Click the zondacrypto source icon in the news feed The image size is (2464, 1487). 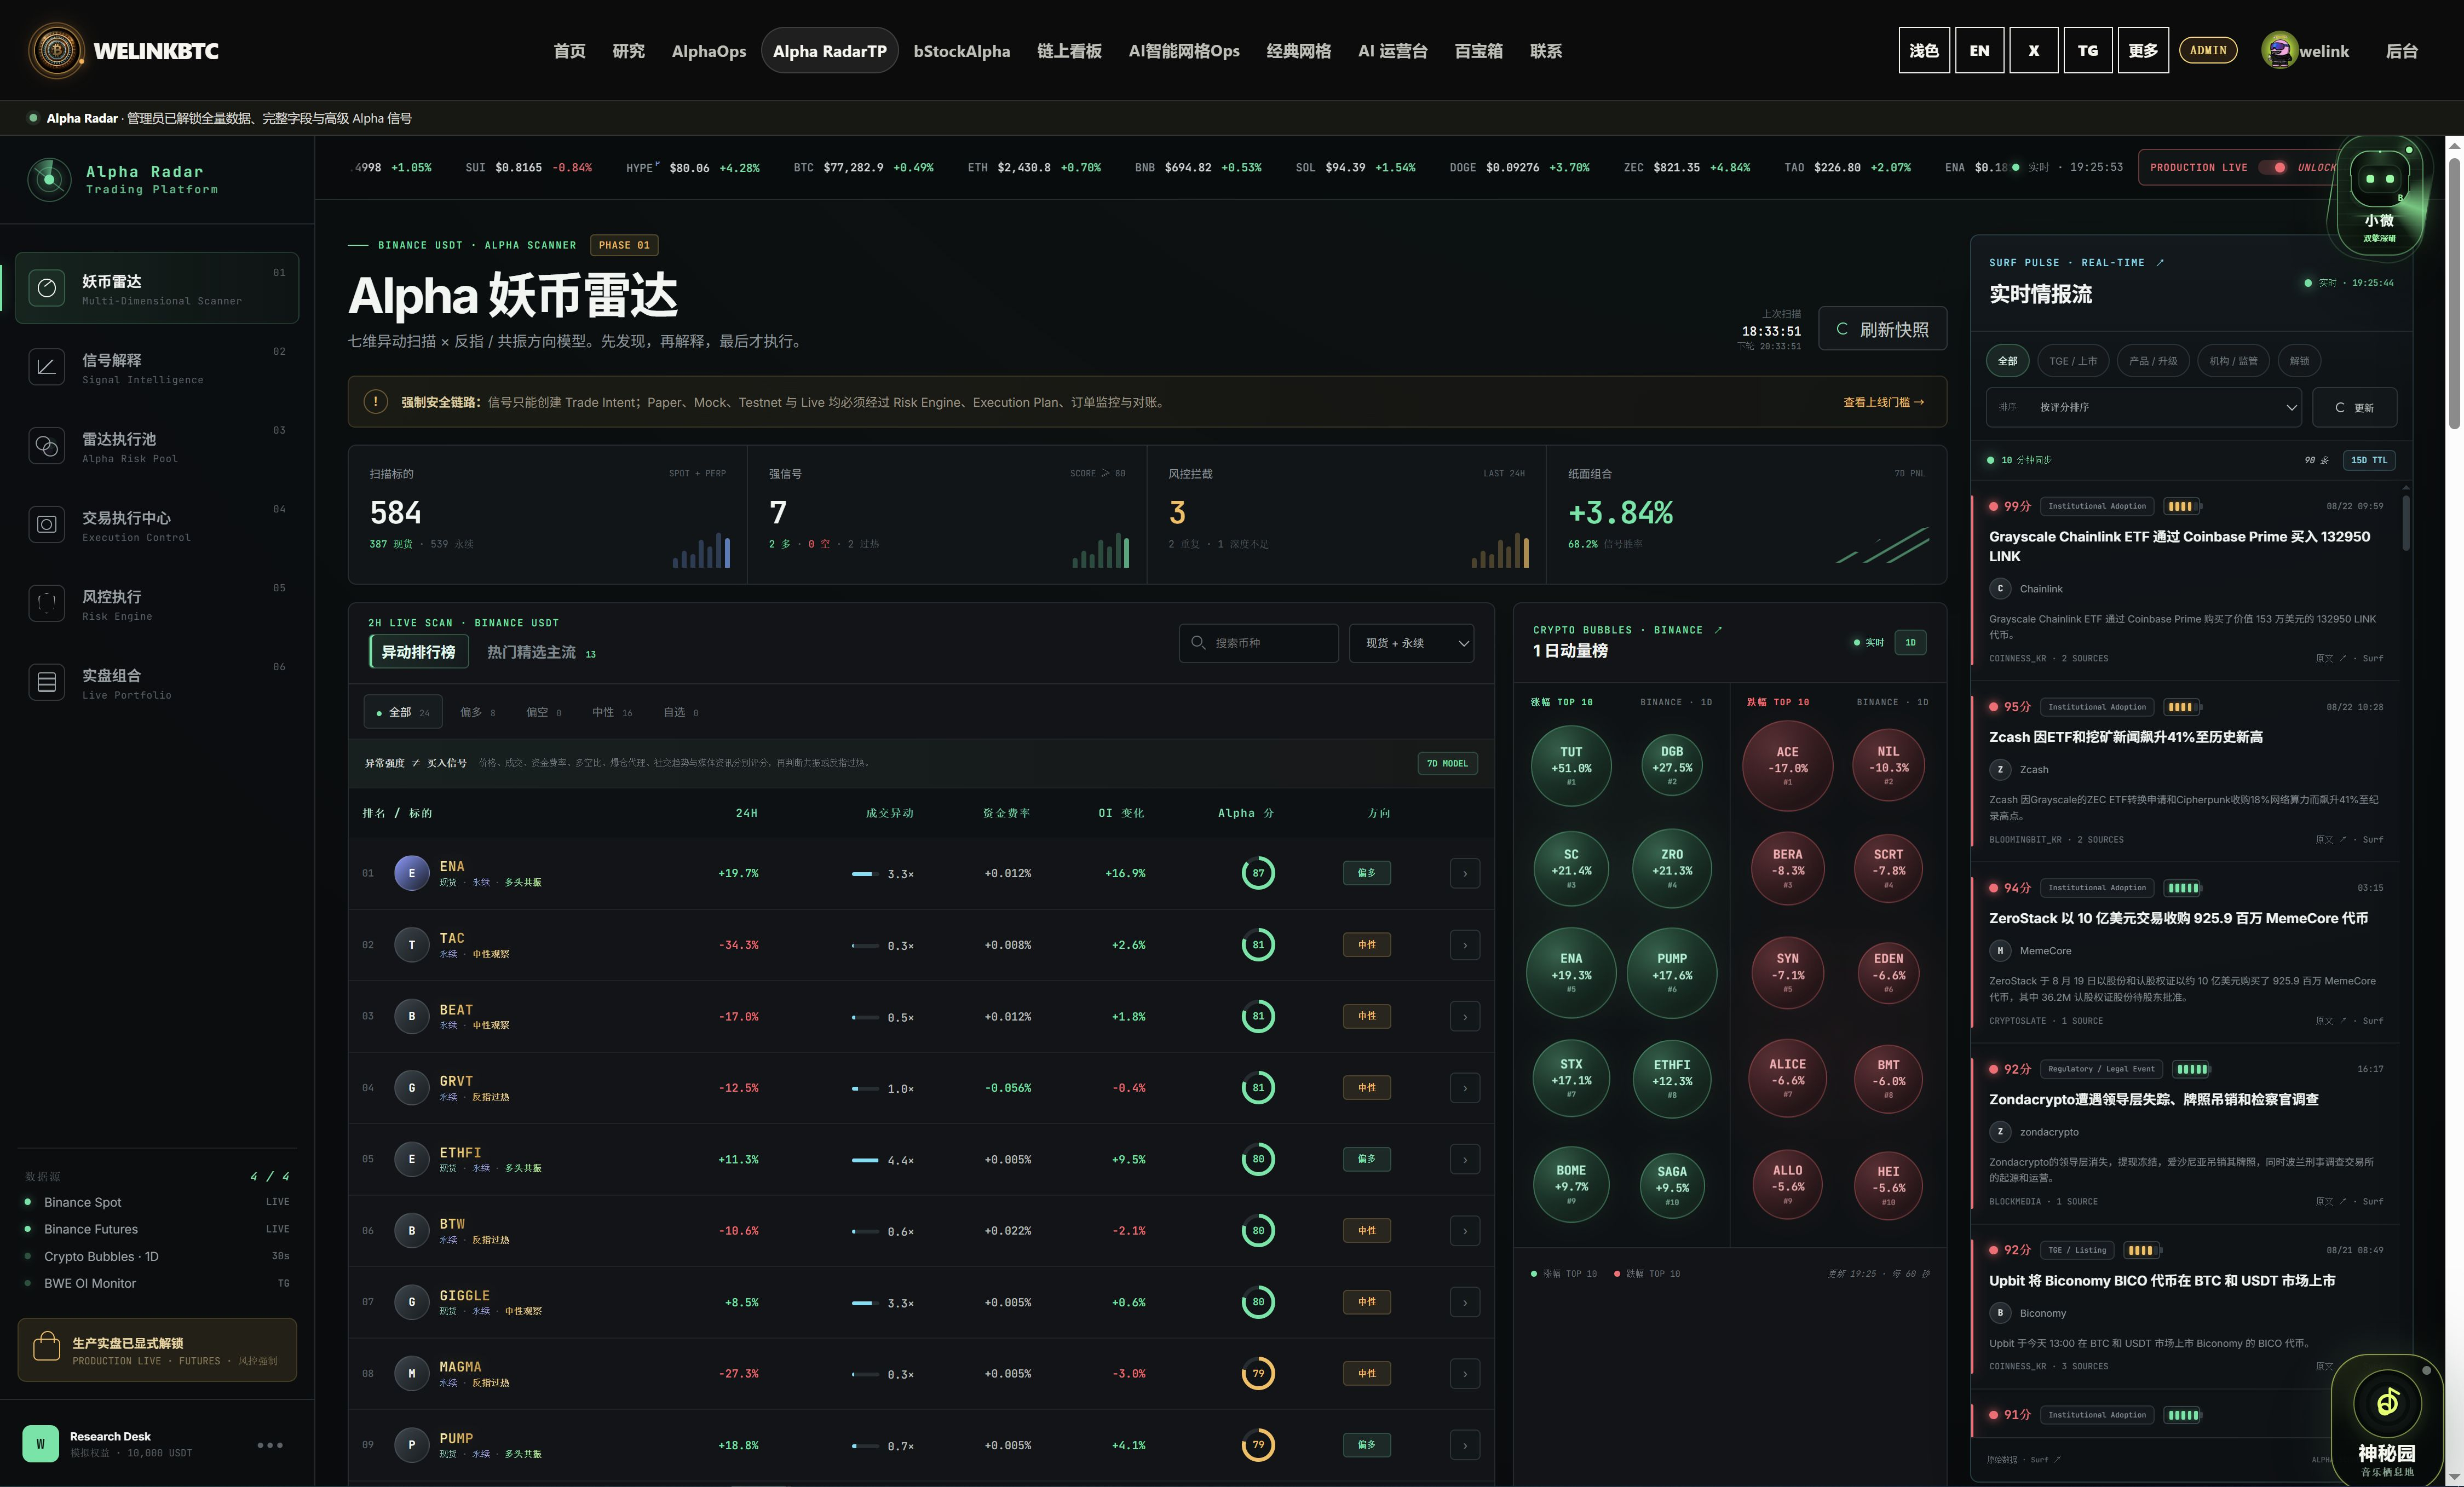coord(2000,1132)
